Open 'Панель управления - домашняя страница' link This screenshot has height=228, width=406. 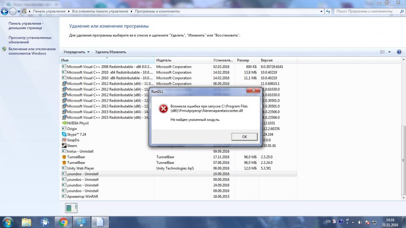[26, 26]
